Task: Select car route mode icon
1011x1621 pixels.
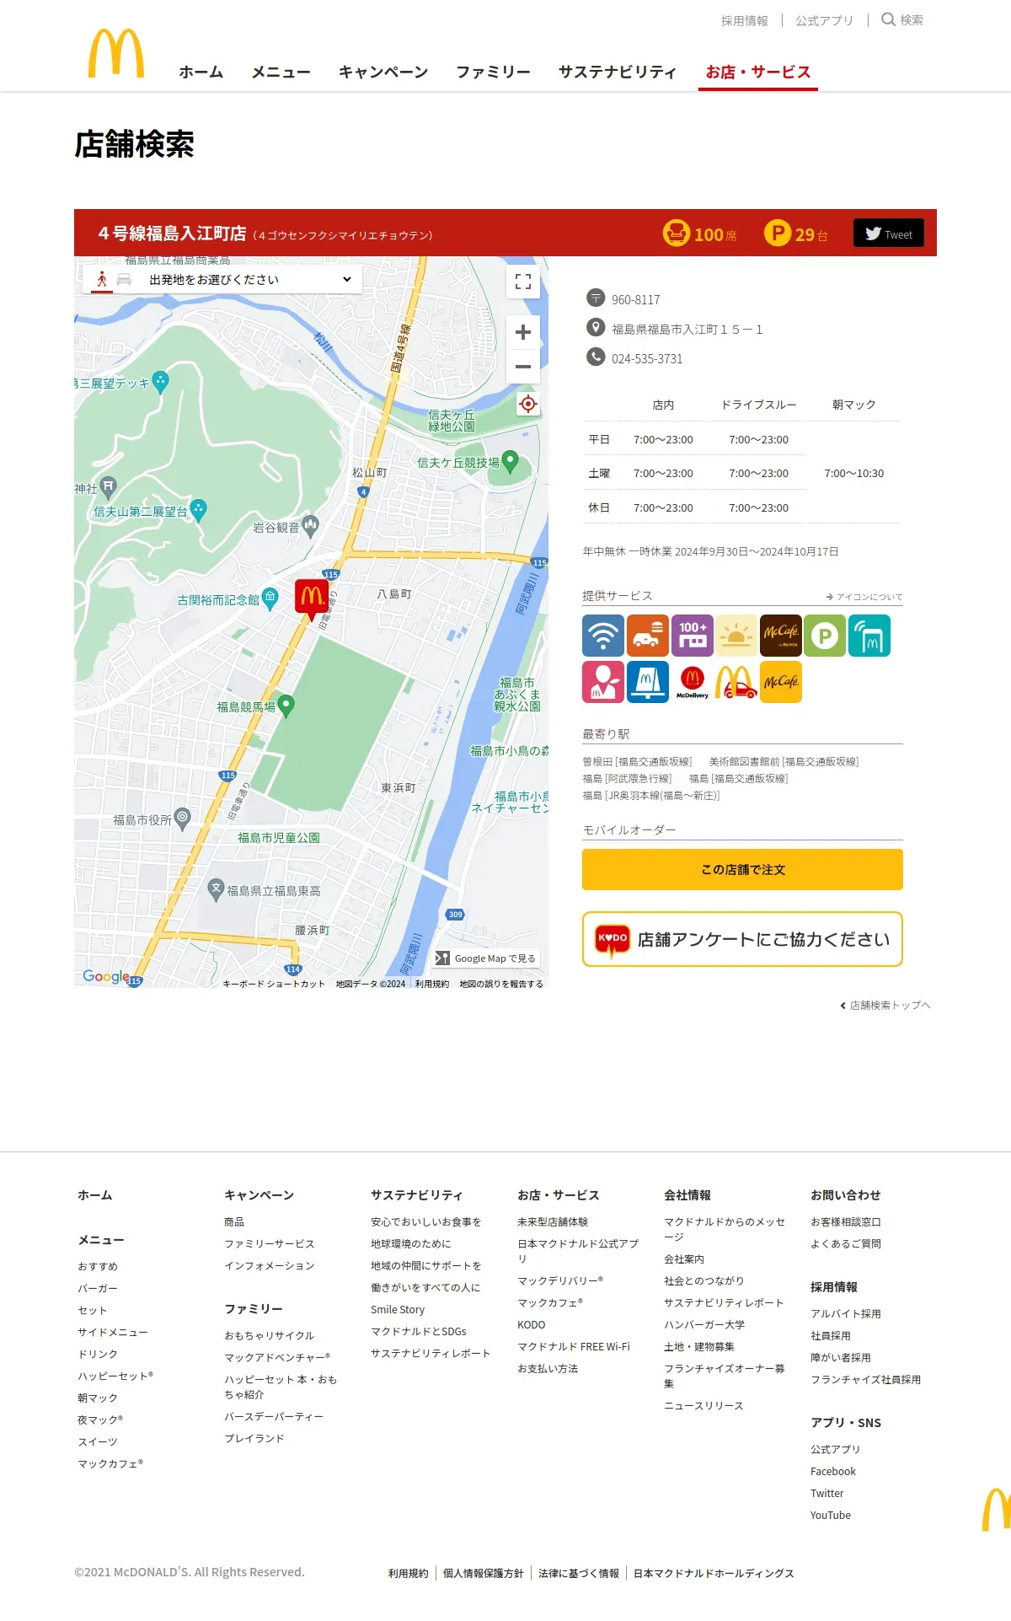Action: point(124,279)
